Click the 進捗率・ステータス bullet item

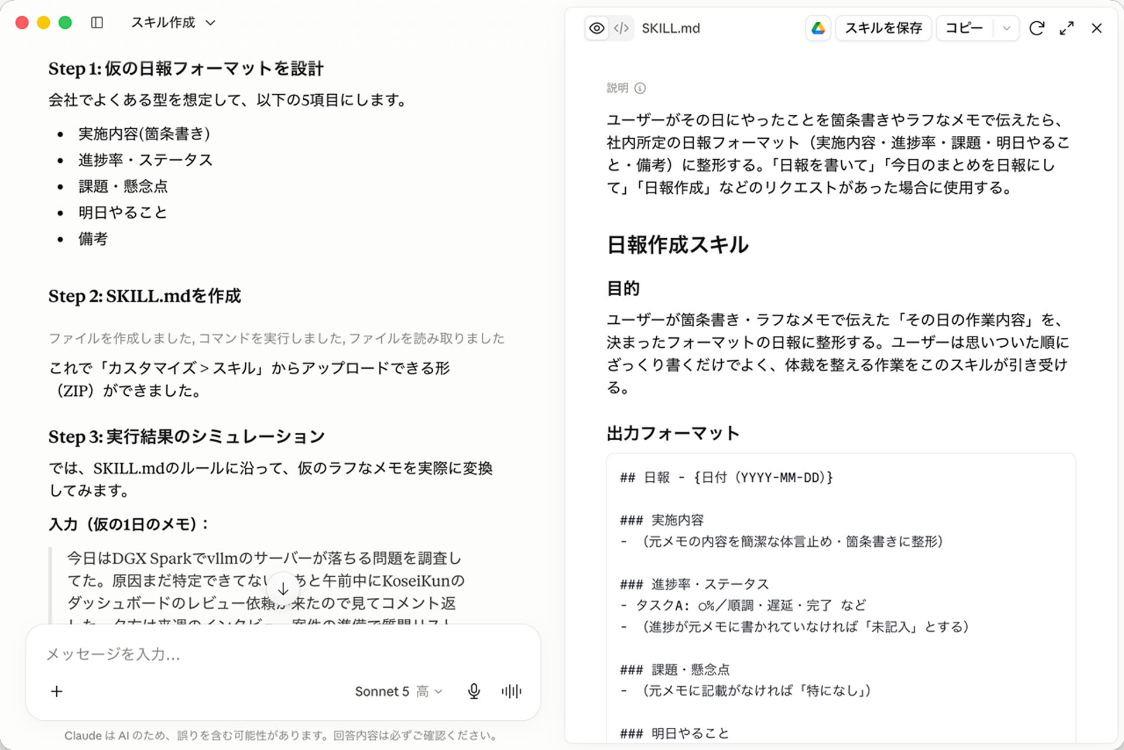pyautogui.click(x=145, y=160)
